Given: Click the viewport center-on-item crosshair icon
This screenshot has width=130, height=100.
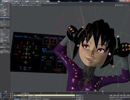Looking at the screenshot, I should (116, 5).
